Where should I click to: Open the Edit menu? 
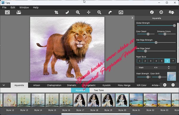[13, 7]
